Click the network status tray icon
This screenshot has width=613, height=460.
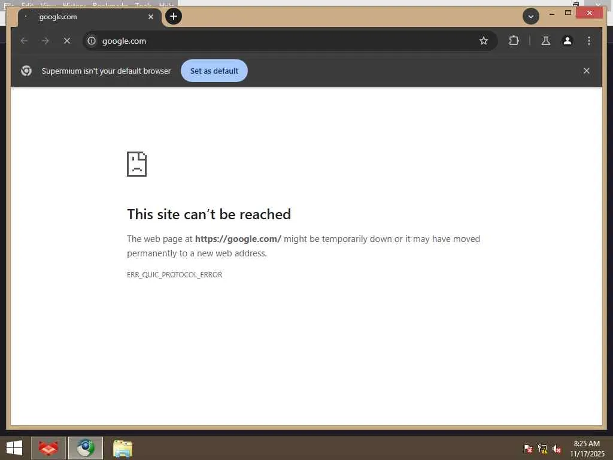(542, 449)
